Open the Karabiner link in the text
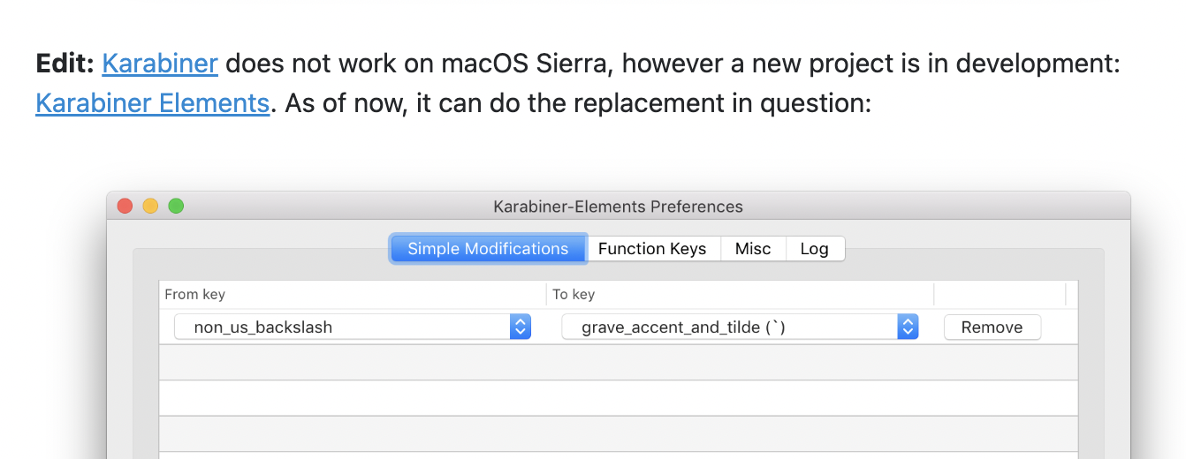Image resolution: width=1186 pixels, height=459 pixels. tap(160, 64)
